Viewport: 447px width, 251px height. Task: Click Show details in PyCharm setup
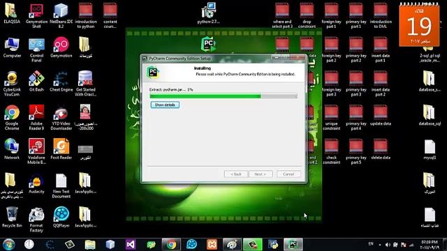[165, 105]
